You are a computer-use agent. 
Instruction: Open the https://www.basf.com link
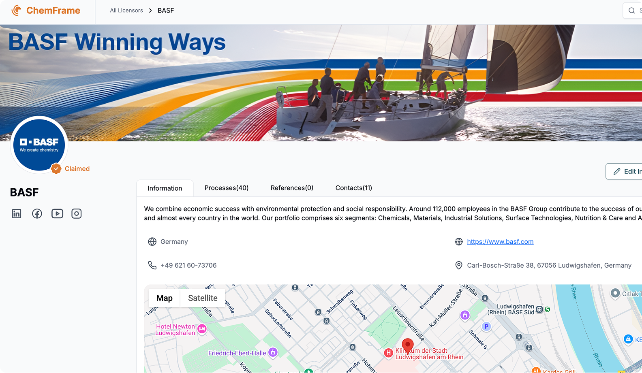click(500, 242)
